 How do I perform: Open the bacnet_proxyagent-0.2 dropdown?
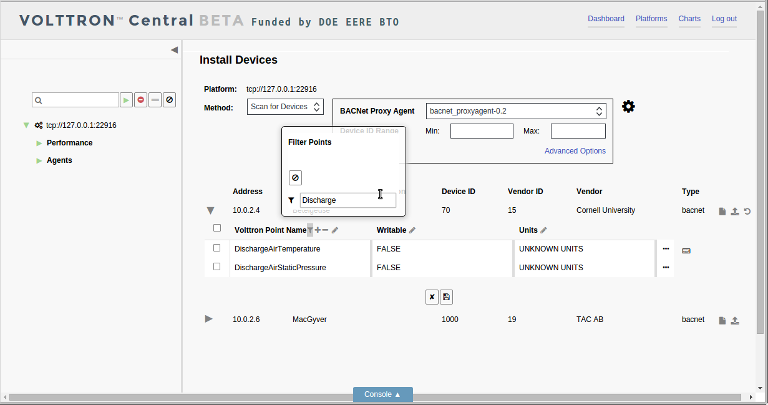pyautogui.click(x=516, y=111)
